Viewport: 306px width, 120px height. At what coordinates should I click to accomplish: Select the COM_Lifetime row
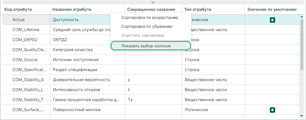click(x=26, y=30)
